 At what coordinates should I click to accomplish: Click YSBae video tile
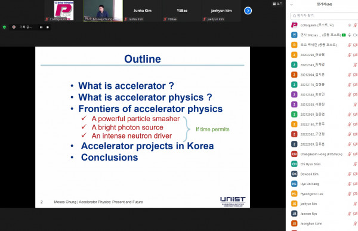(182, 11)
